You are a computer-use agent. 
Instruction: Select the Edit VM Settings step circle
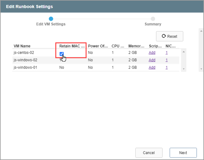pos(51,19)
